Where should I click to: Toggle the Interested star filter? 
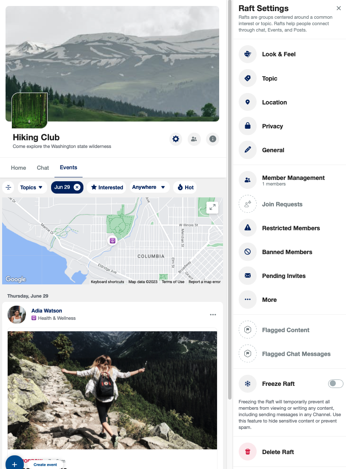(x=106, y=188)
